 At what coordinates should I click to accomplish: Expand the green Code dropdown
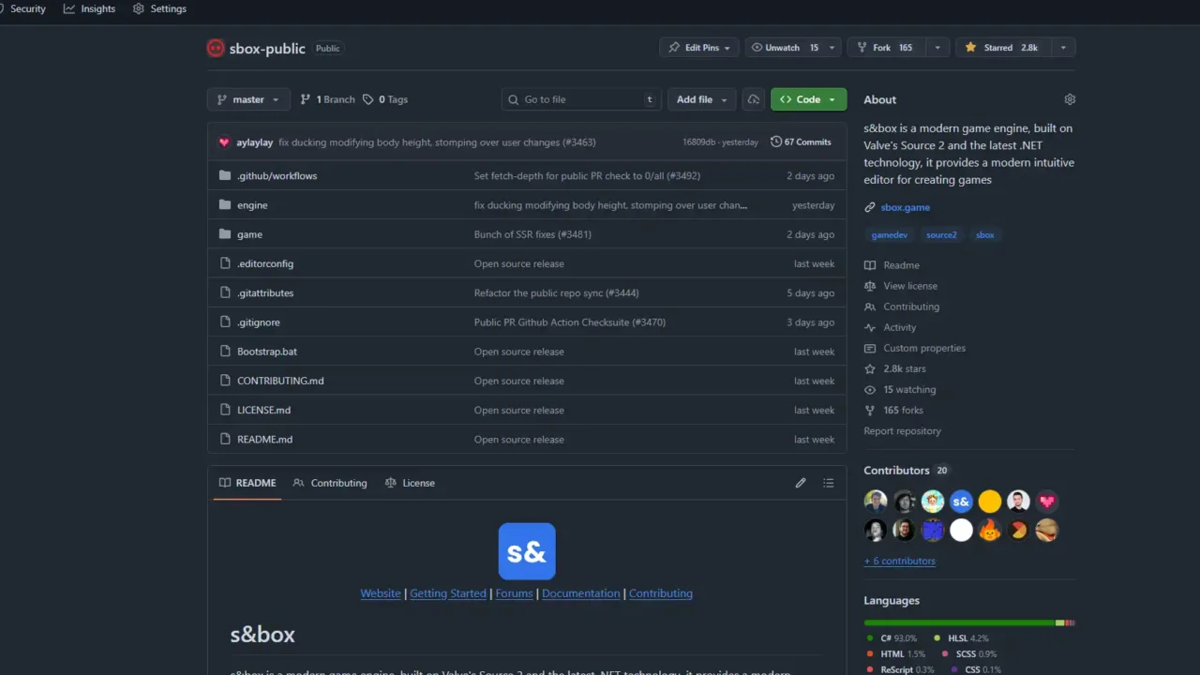832,98
